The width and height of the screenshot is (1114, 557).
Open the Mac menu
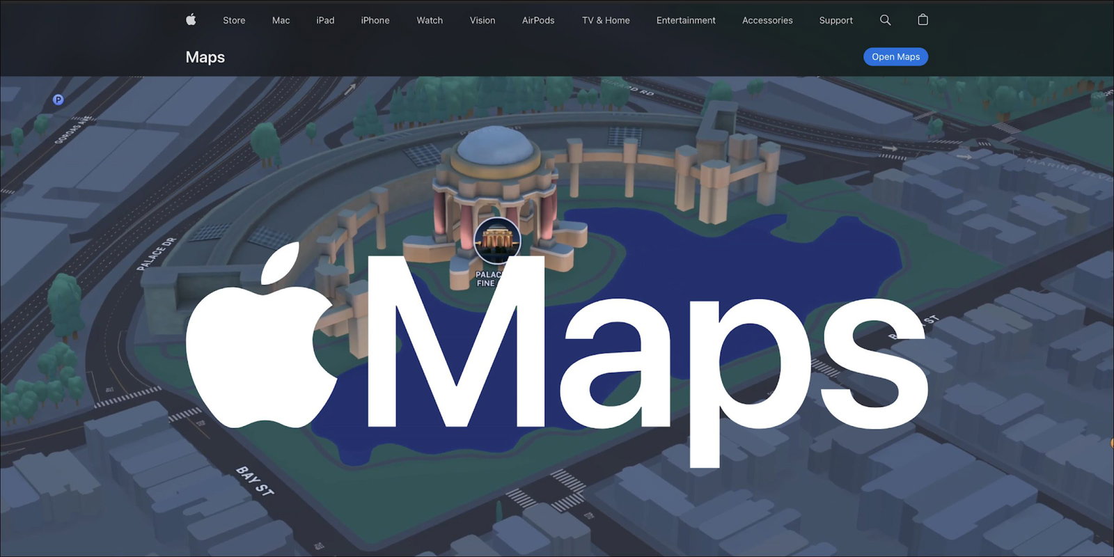click(281, 20)
